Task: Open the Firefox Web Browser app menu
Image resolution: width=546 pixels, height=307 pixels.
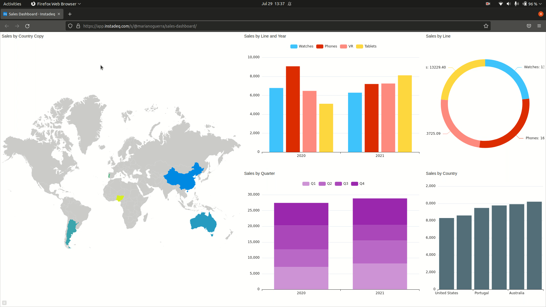Action: [x=56, y=4]
